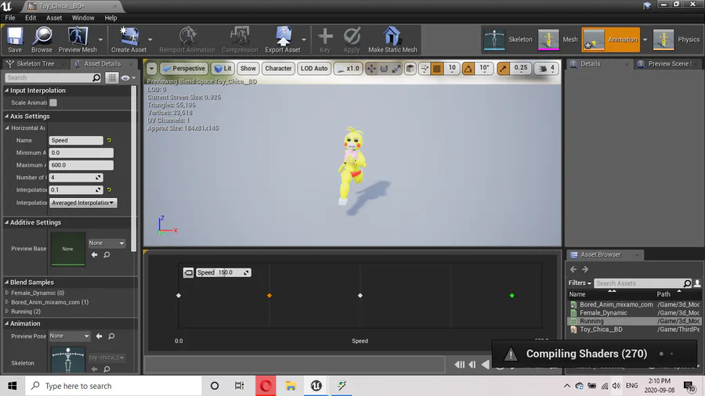
Task: Click the Create Asset toolbar icon
Action: pos(128,39)
